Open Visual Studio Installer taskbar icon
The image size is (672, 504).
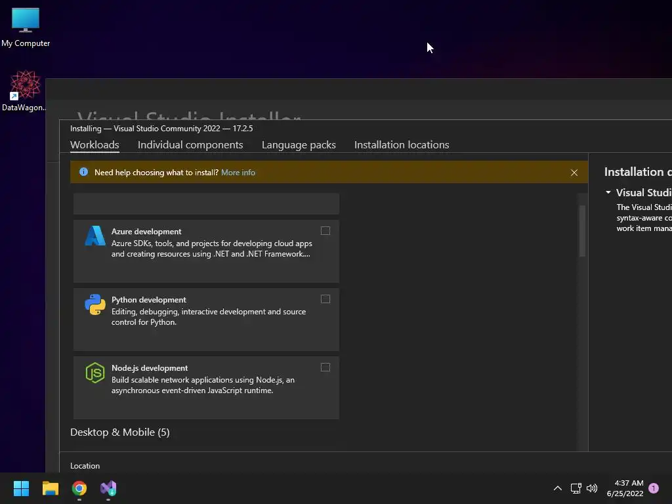click(108, 488)
